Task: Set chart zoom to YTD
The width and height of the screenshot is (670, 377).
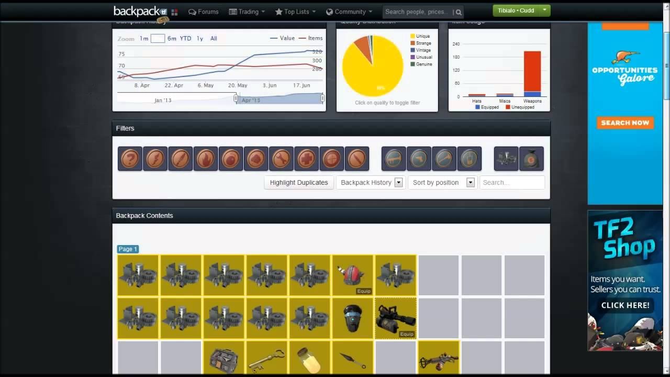Action: [x=185, y=39]
